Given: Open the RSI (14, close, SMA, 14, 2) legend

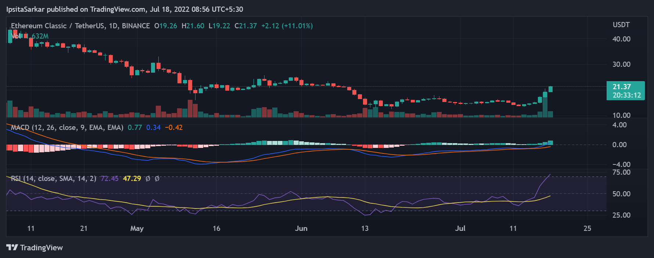Looking at the screenshot, I should point(54,178).
